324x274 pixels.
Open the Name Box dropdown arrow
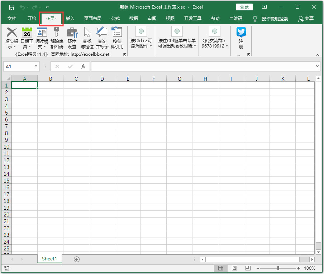[x=36, y=66]
